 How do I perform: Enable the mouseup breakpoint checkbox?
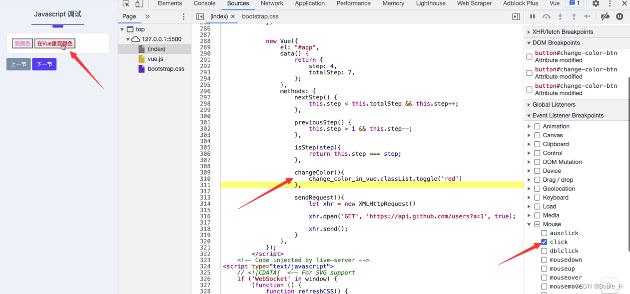[544, 269]
